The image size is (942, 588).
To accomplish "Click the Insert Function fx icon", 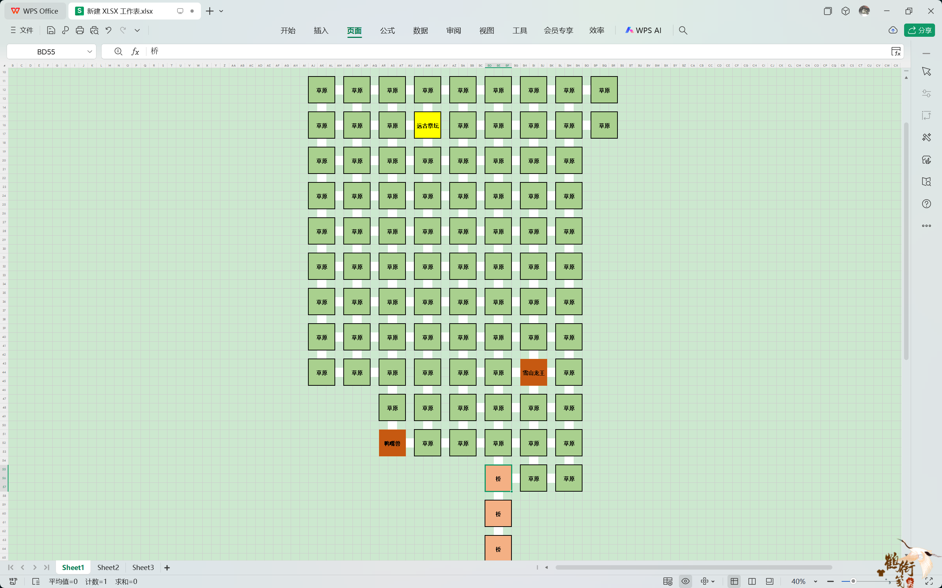I will (135, 51).
